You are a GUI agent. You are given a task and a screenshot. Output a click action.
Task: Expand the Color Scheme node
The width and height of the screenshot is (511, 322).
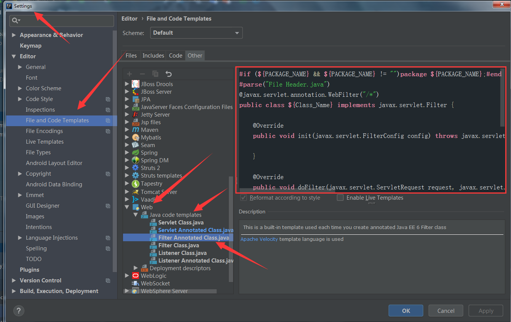20,88
